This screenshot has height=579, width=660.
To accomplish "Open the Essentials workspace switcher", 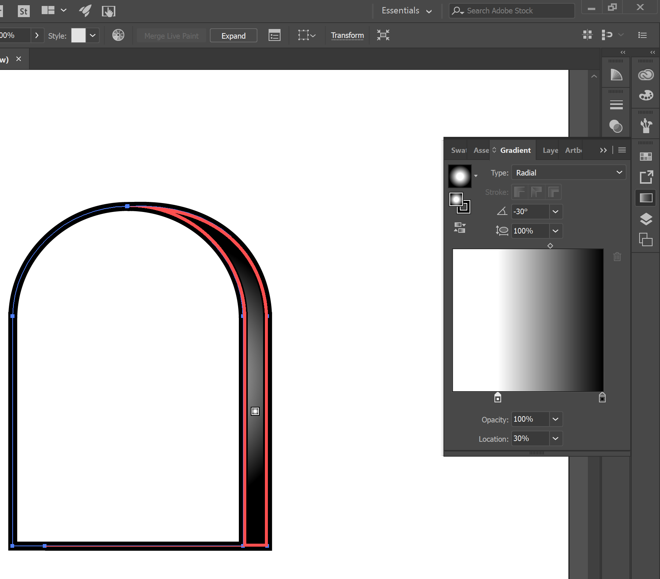I will point(407,11).
